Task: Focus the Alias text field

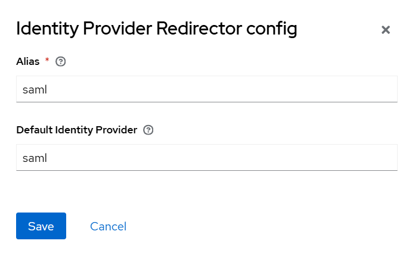Action: pos(206,89)
